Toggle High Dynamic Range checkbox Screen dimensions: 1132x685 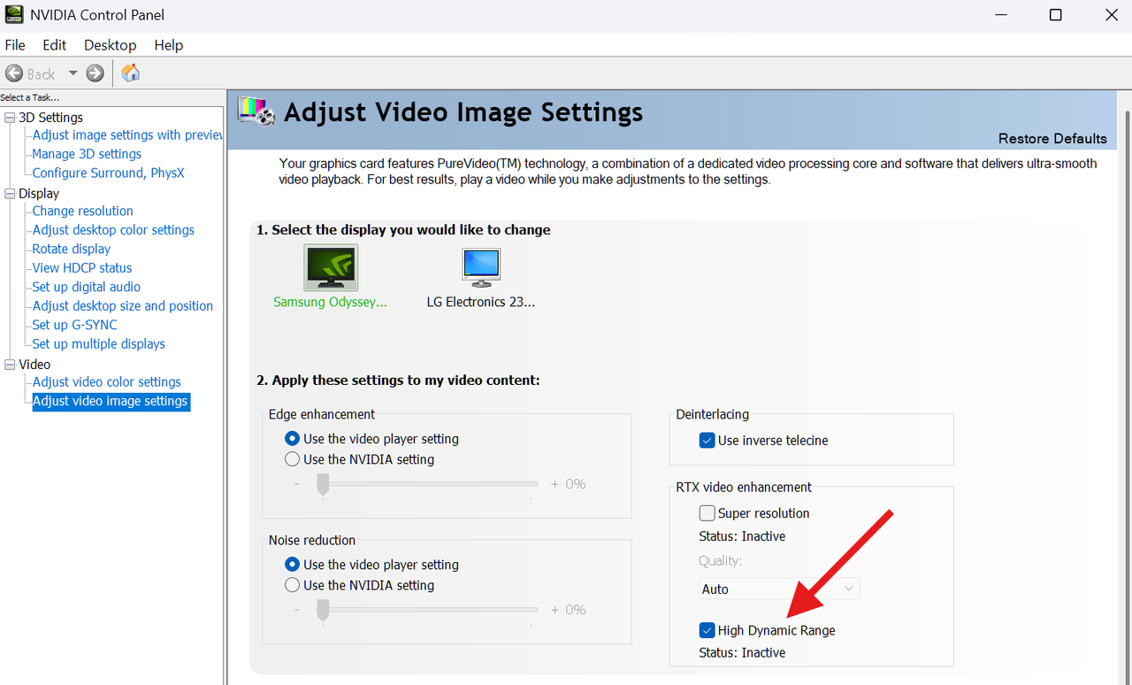[x=707, y=631]
